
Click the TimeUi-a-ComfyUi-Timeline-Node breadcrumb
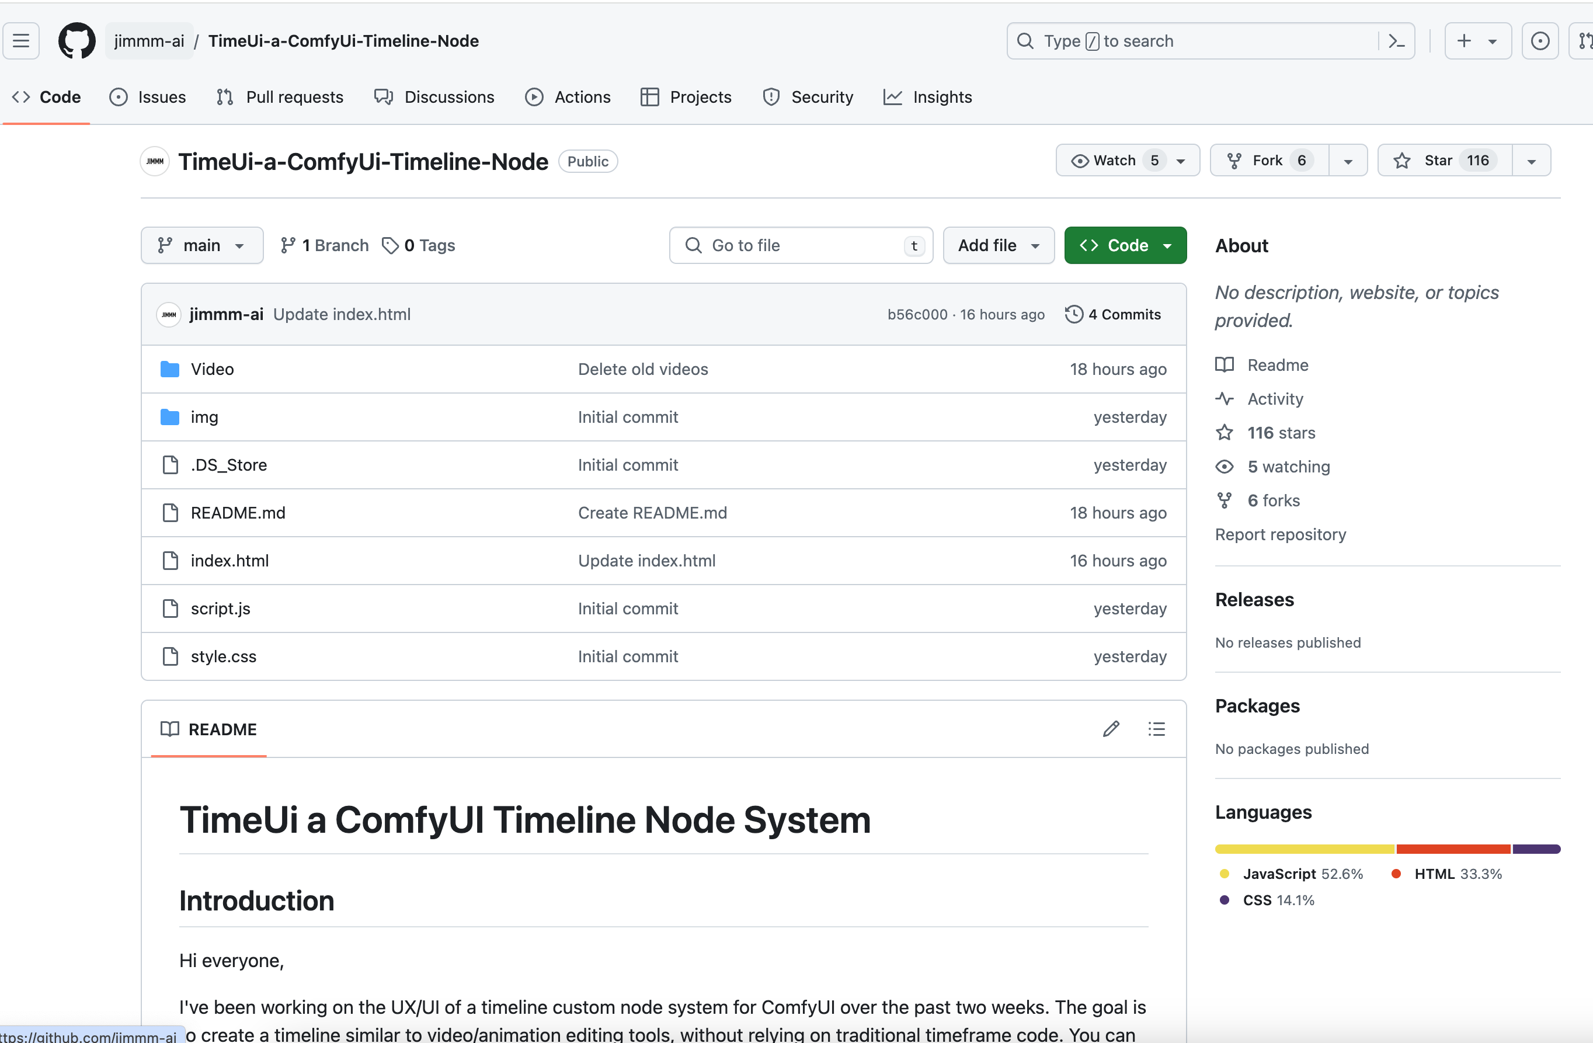click(343, 41)
